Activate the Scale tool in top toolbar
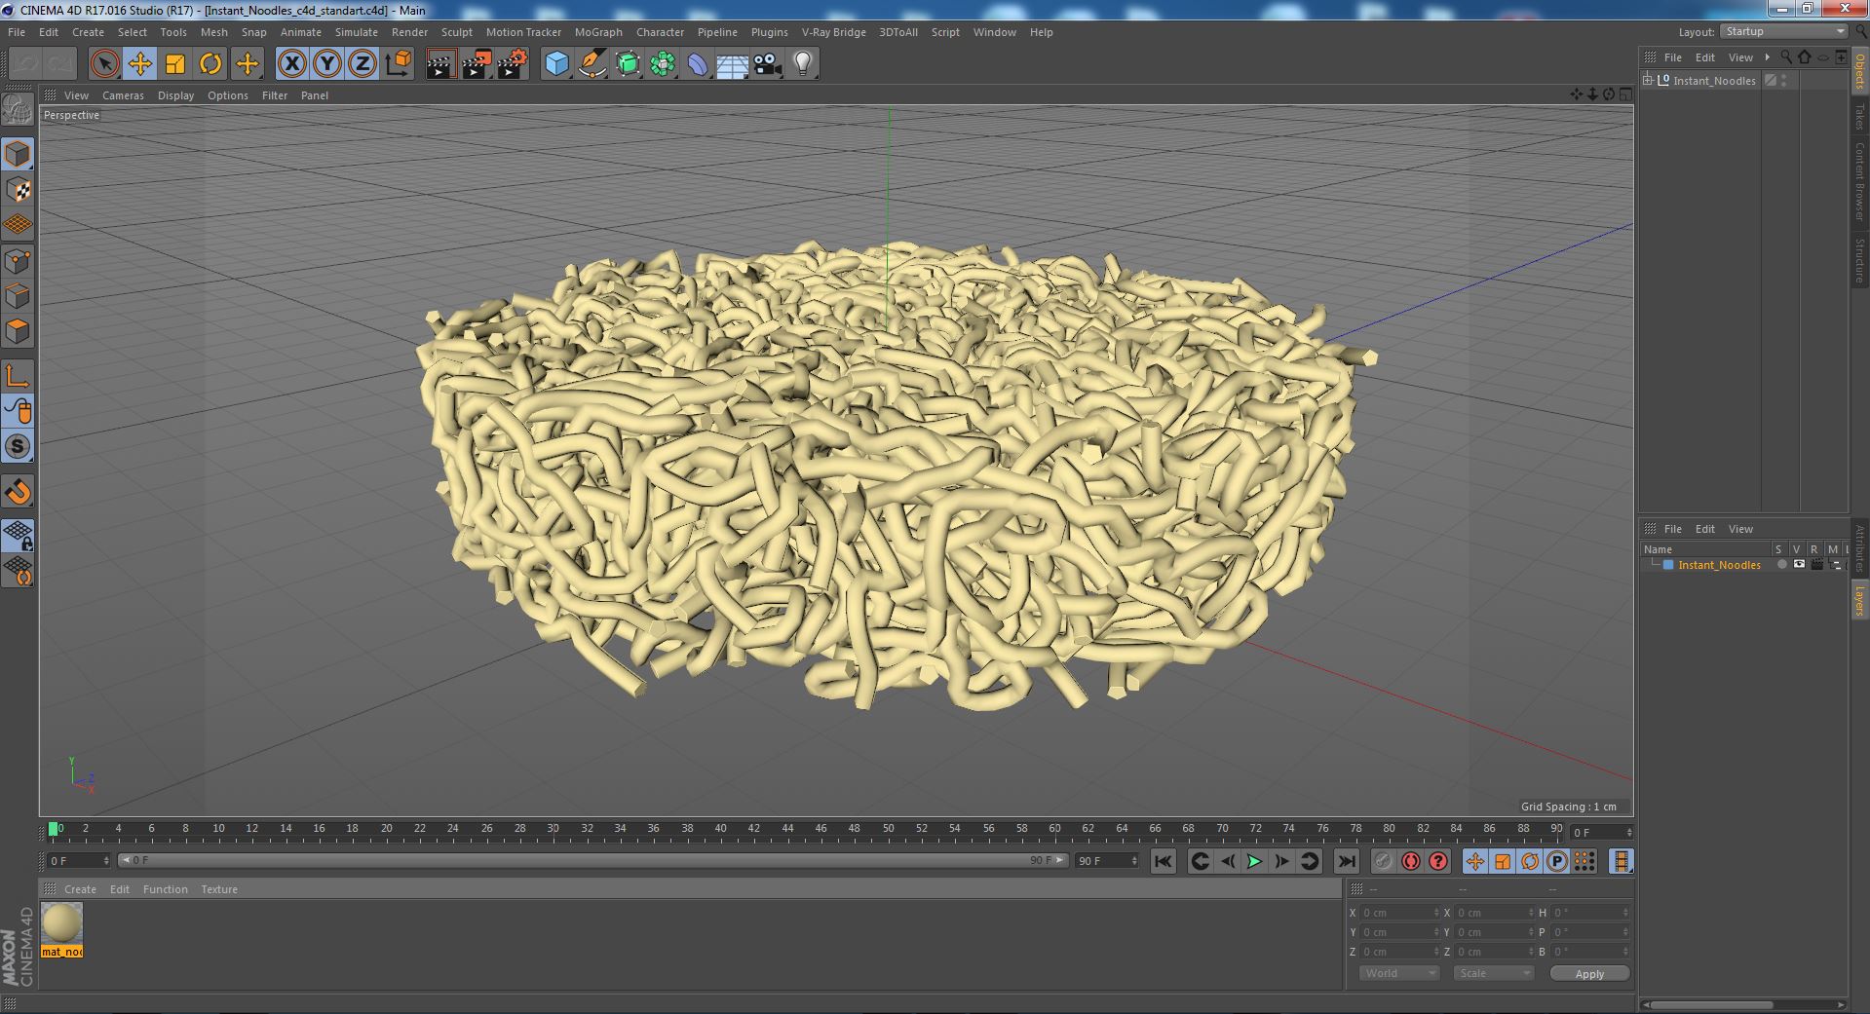The height and width of the screenshot is (1014, 1870). pos(175,64)
